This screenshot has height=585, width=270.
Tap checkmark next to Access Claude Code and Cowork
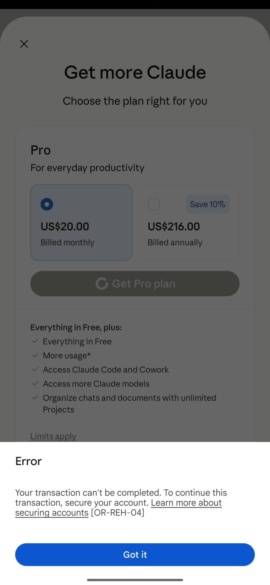[x=35, y=369]
